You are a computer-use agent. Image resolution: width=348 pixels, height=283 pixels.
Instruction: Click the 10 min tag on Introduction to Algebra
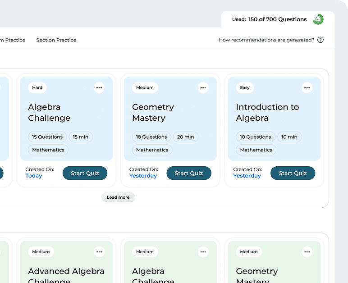point(289,137)
